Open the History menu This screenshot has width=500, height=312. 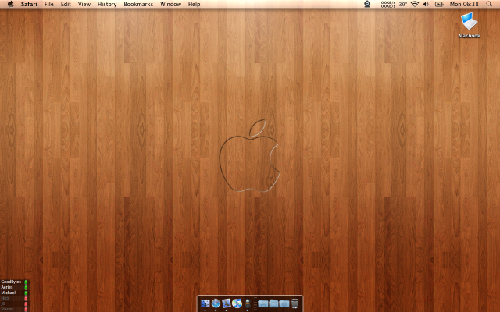point(107,4)
